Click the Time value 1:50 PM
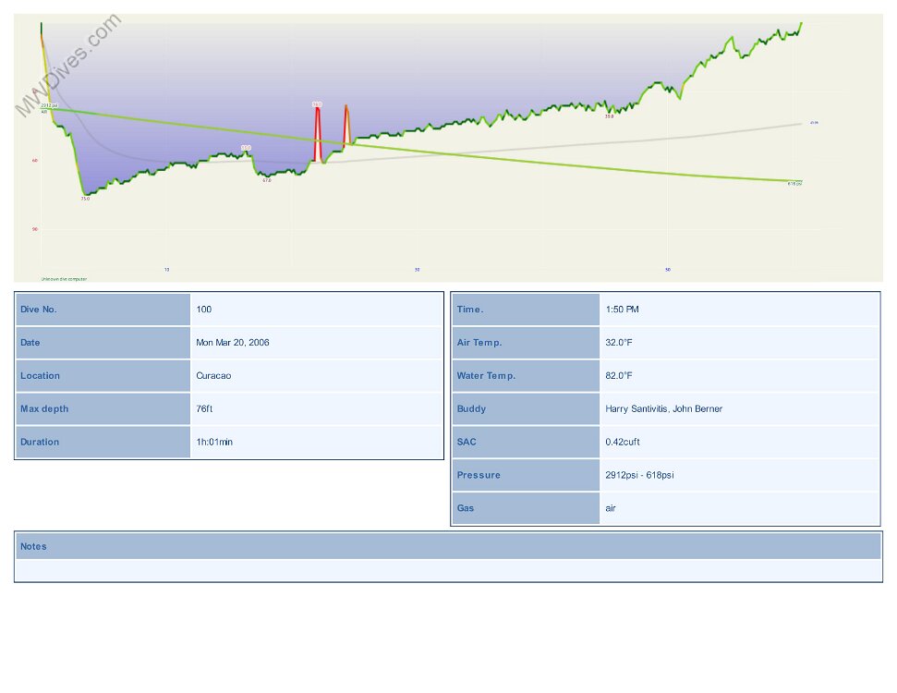Image resolution: width=897 pixels, height=693 pixels. pos(622,310)
